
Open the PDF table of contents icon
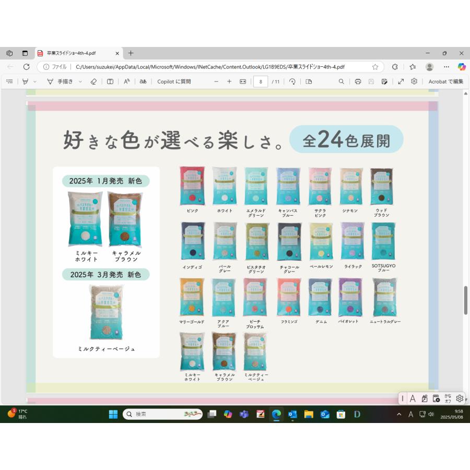[9, 81]
